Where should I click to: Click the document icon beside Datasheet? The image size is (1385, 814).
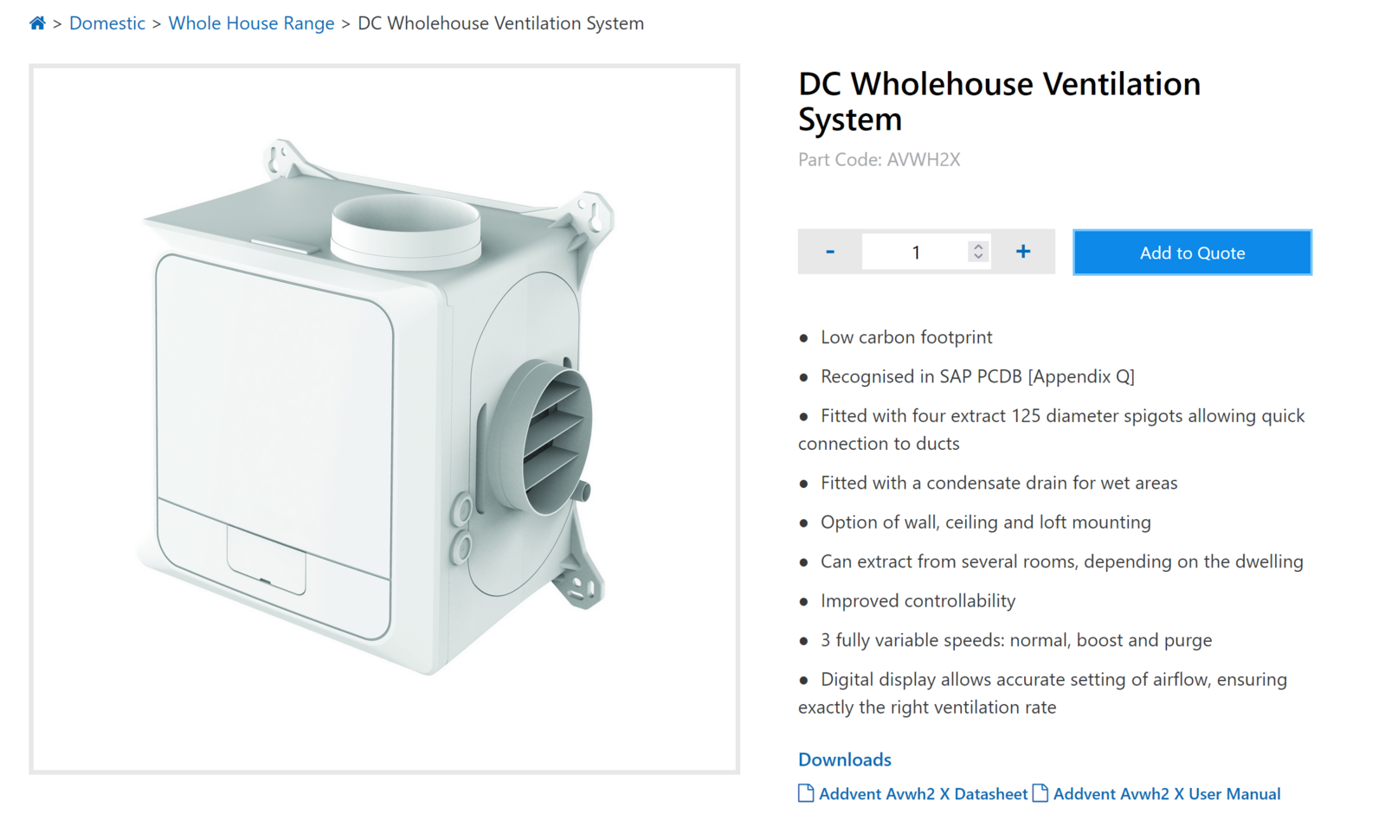click(806, 793)
